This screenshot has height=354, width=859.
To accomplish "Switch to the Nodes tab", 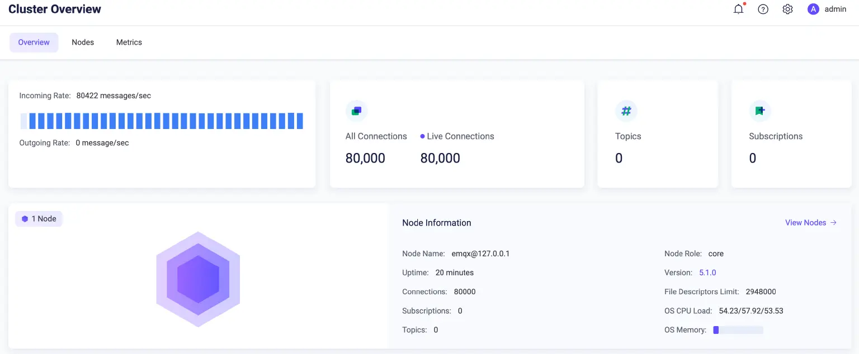I will pos(83,42).
